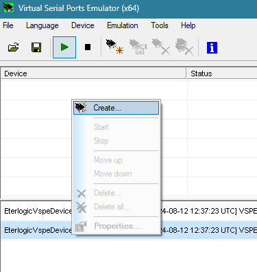Click the VSPE app icon in title bar
The image size is (257, 272).
click(x=9, y=8)
